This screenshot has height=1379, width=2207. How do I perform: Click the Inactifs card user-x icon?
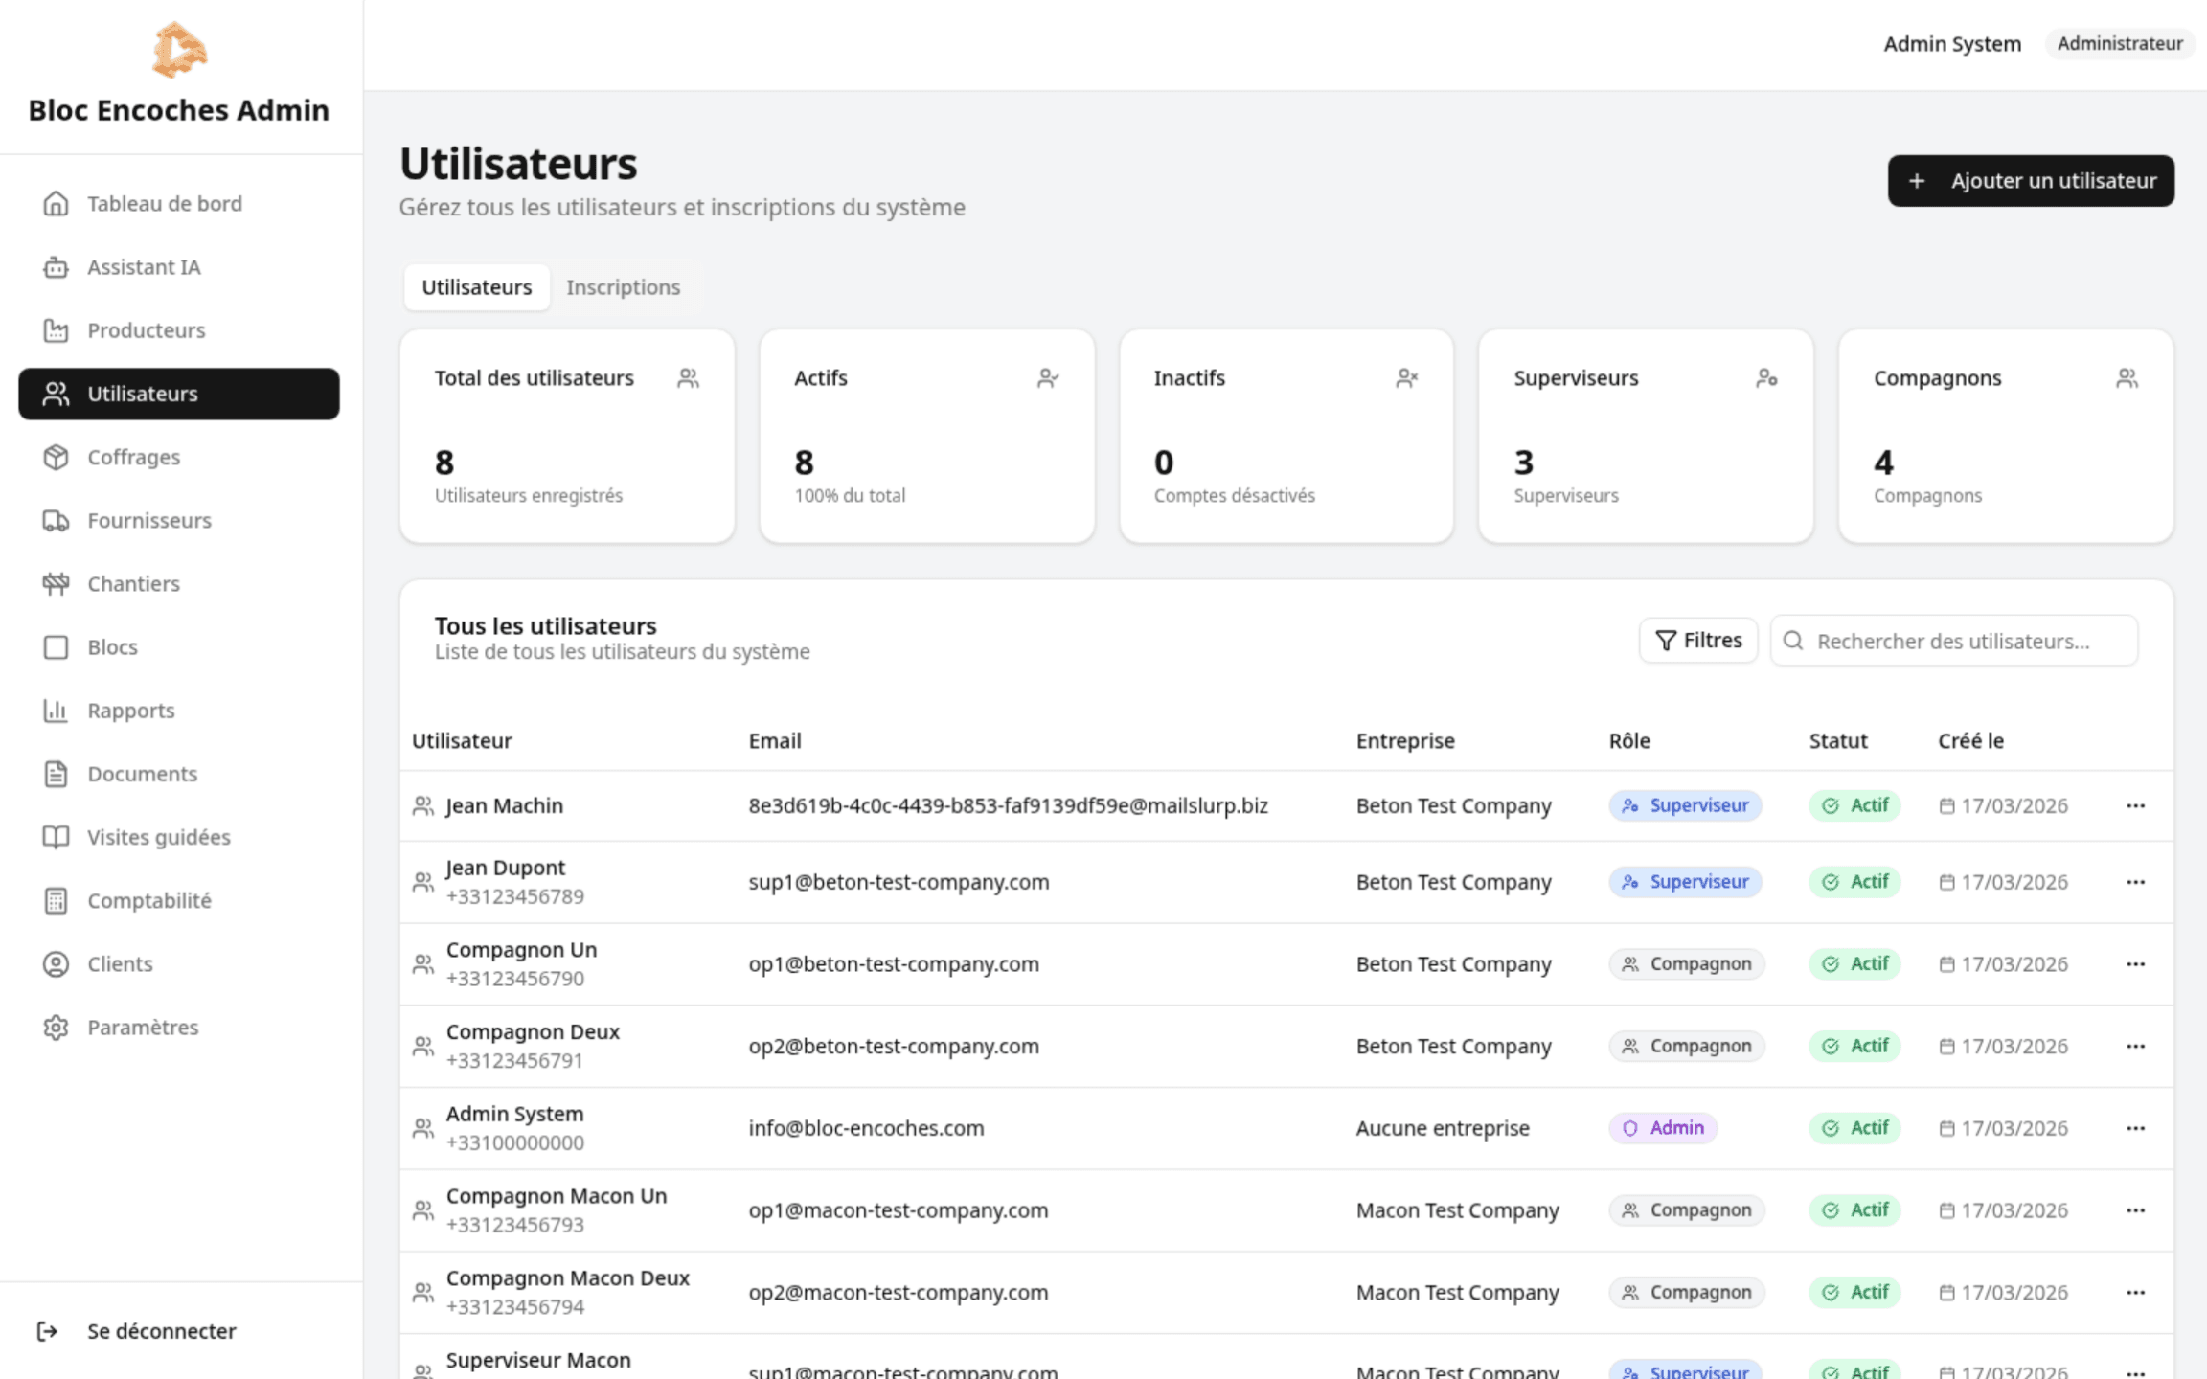pos(1407,378)
